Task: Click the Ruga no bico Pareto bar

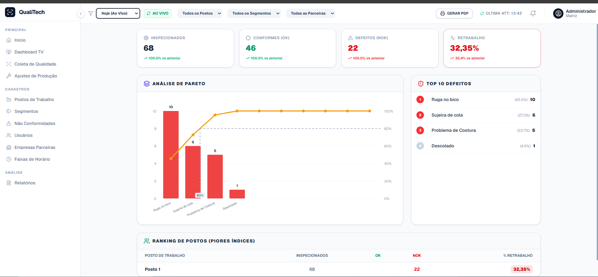Action: coord(171,155)
